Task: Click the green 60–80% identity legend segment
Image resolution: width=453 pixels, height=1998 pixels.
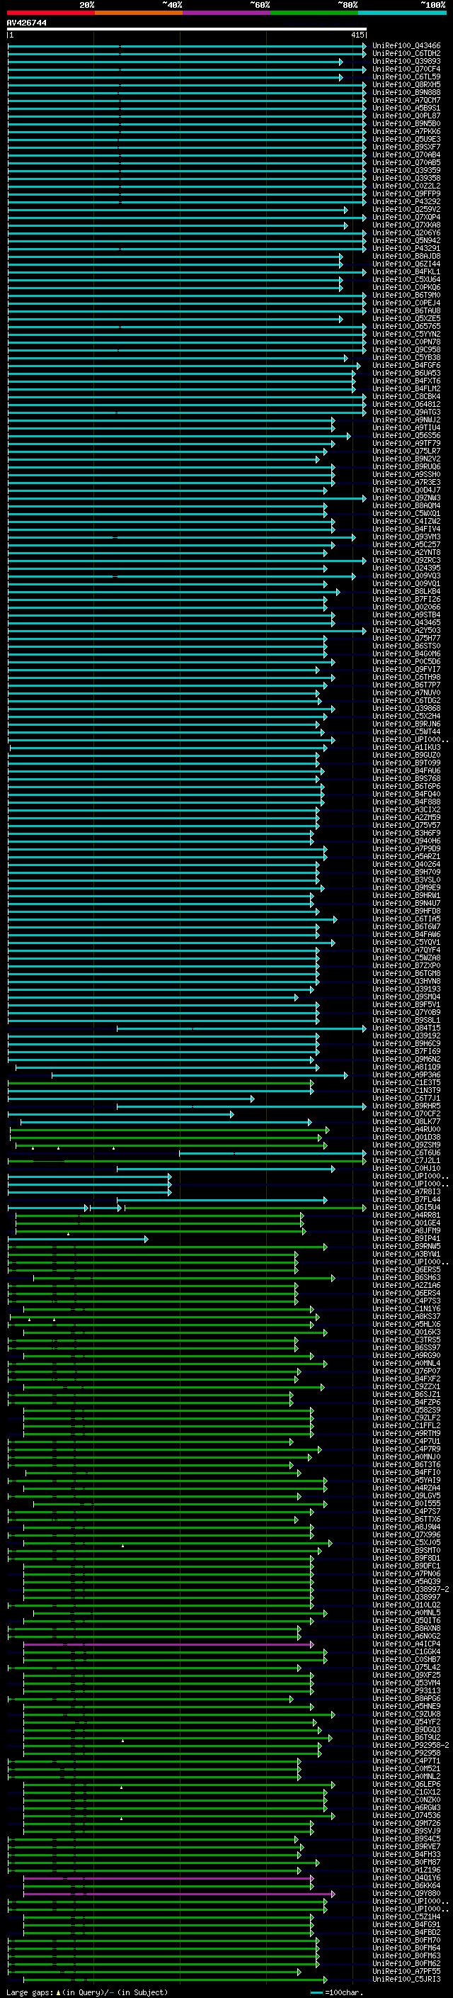Action: pos(314,13)
